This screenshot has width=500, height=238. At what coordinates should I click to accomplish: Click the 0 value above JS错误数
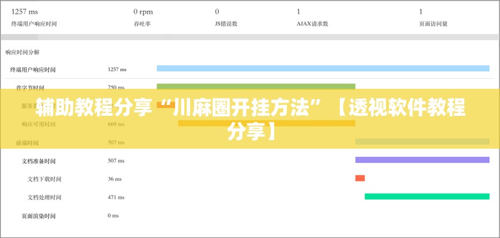217,12
